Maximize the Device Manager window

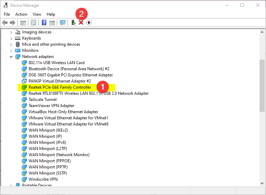tap(242, 5)
